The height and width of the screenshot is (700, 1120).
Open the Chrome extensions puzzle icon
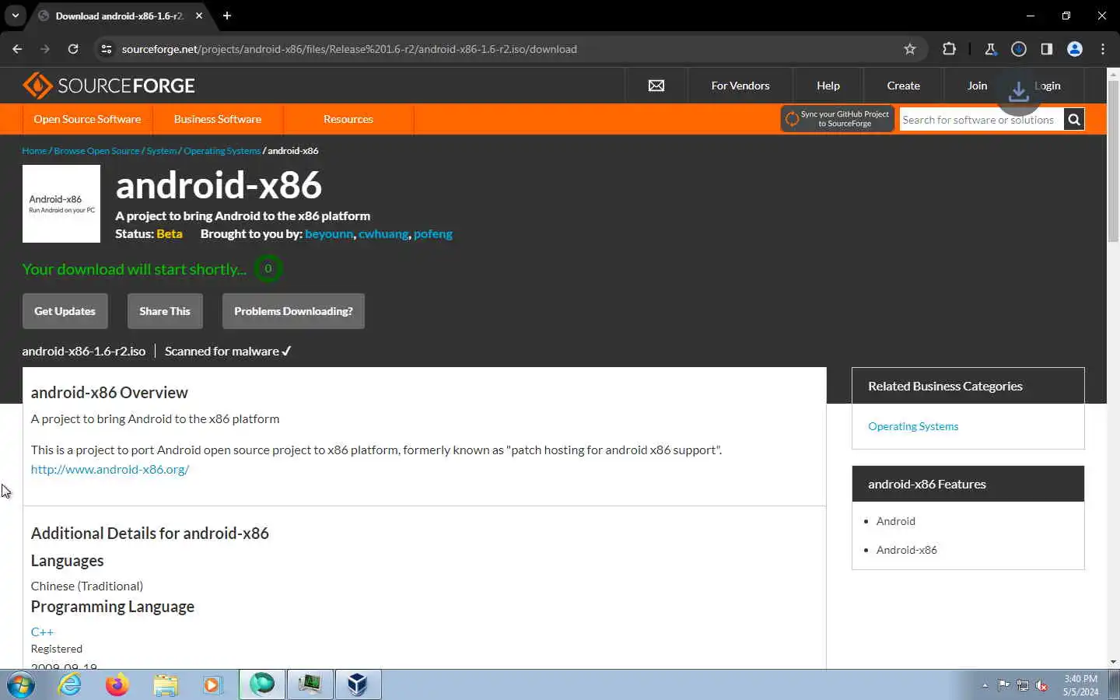[x=949, y=49]
